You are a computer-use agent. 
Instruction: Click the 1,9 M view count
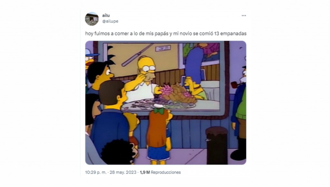tap(145, 172)
